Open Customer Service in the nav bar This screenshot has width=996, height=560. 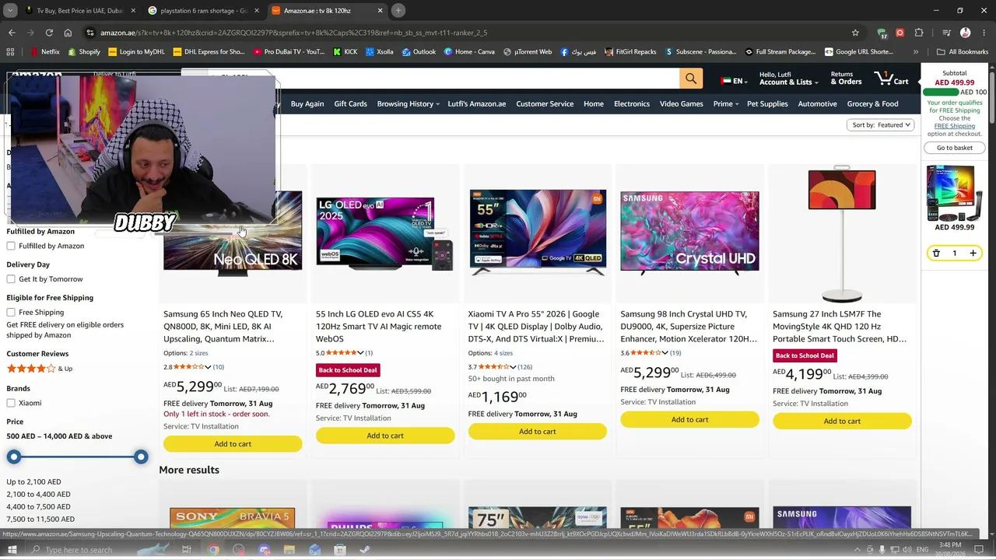click(x=545, y=103)
